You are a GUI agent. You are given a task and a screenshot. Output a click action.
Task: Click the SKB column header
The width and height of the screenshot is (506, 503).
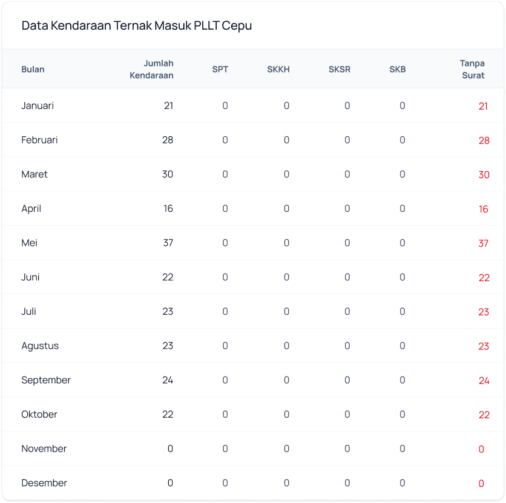pos(398,69)
